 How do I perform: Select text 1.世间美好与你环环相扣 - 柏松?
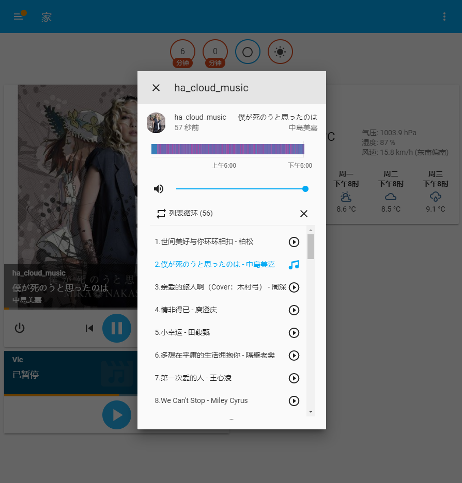tap(204, 242)
